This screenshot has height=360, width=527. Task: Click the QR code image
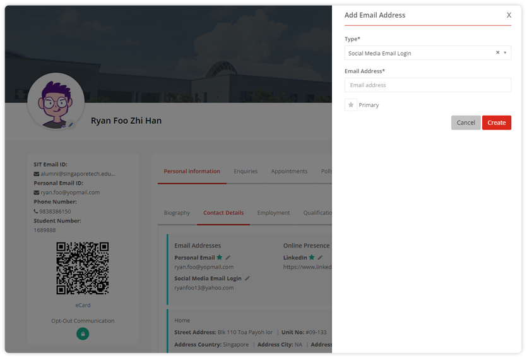click(x=83, y=268)
